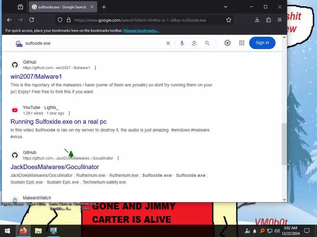Open Firefox View tab list icon

coord(20,7)
